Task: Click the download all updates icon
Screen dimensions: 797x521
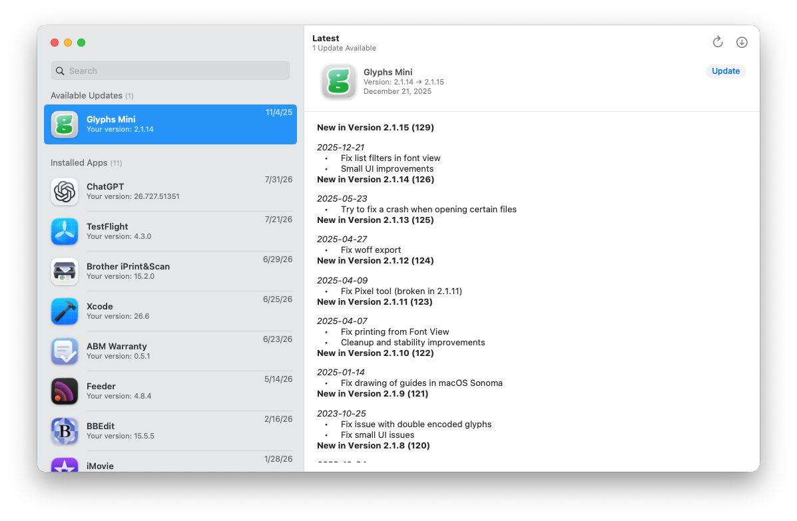Action: [x=742, y=42]
